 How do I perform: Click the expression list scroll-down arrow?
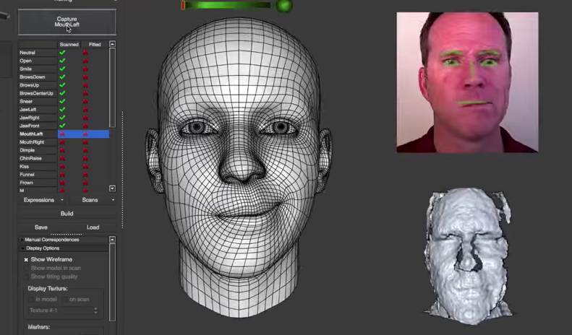(x=112, y=188)
